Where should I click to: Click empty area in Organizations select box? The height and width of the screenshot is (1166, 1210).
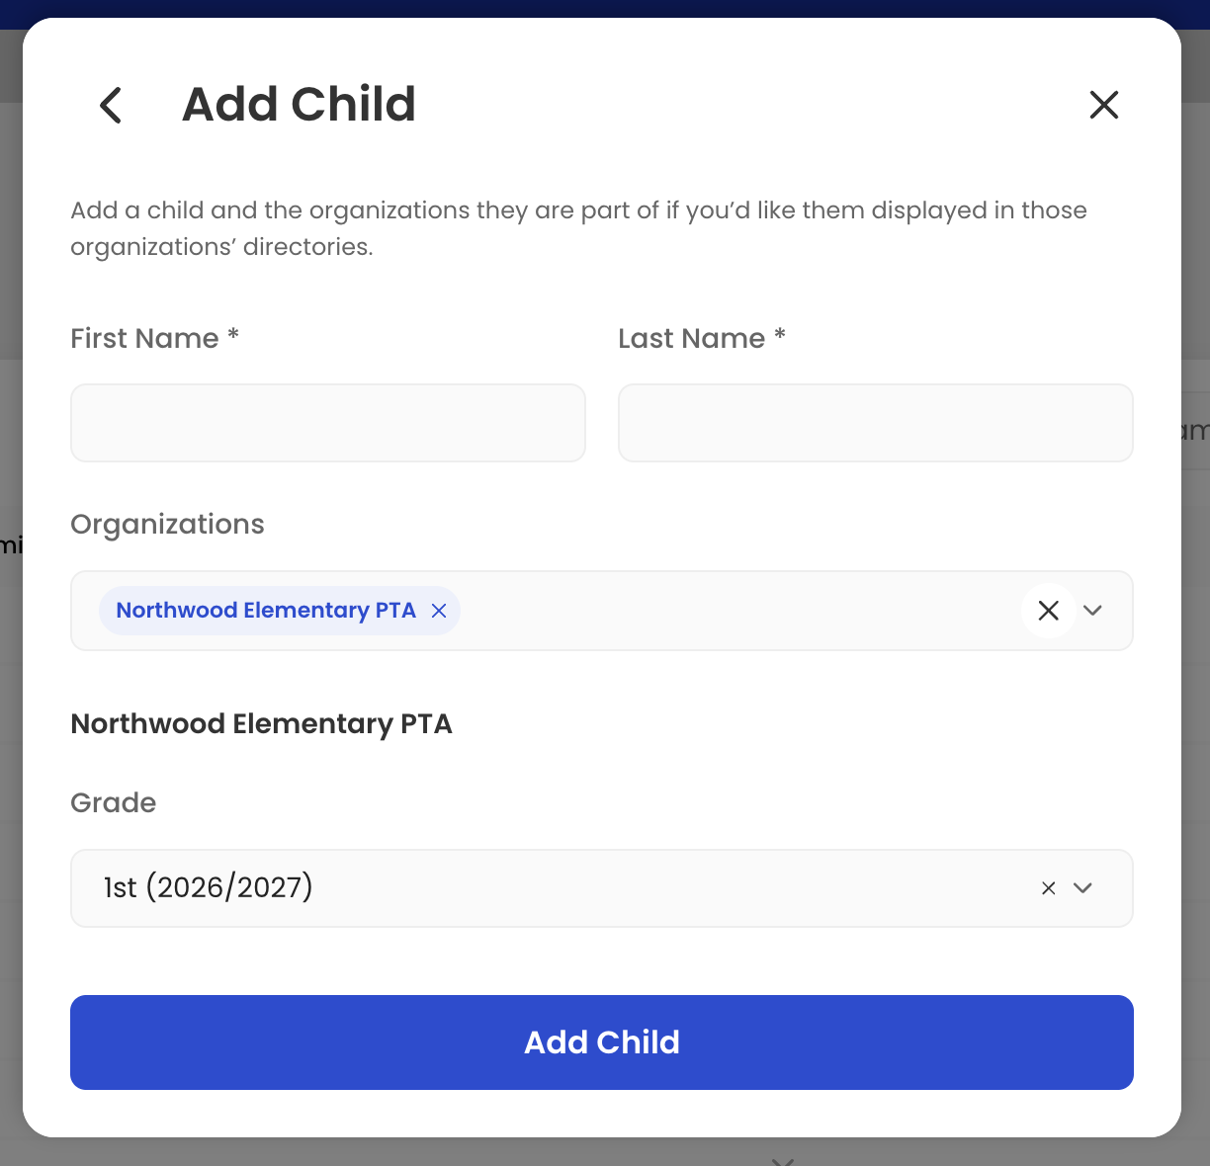click(x=739, y=611)
